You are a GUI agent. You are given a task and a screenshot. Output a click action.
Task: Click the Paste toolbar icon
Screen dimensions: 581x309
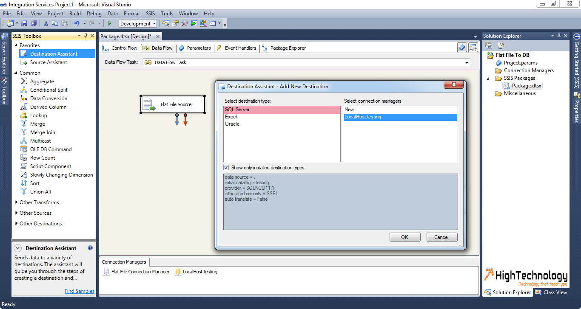[x=65, y=23]
